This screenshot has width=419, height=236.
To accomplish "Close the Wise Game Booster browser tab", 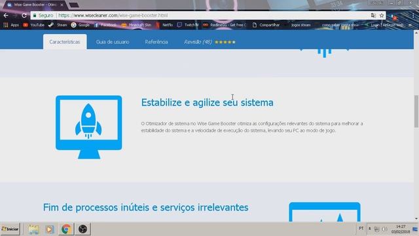I will click(62, 5).
